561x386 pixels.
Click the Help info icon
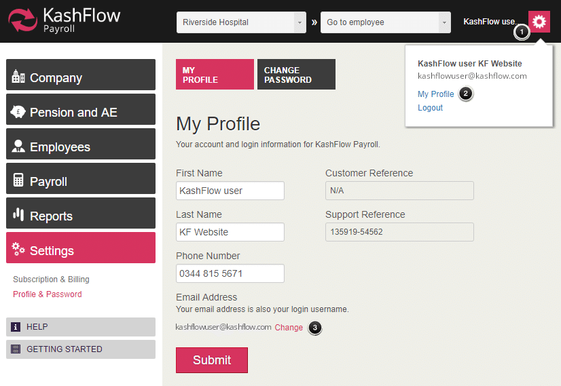pyautogui.click(x=16, y=327)
